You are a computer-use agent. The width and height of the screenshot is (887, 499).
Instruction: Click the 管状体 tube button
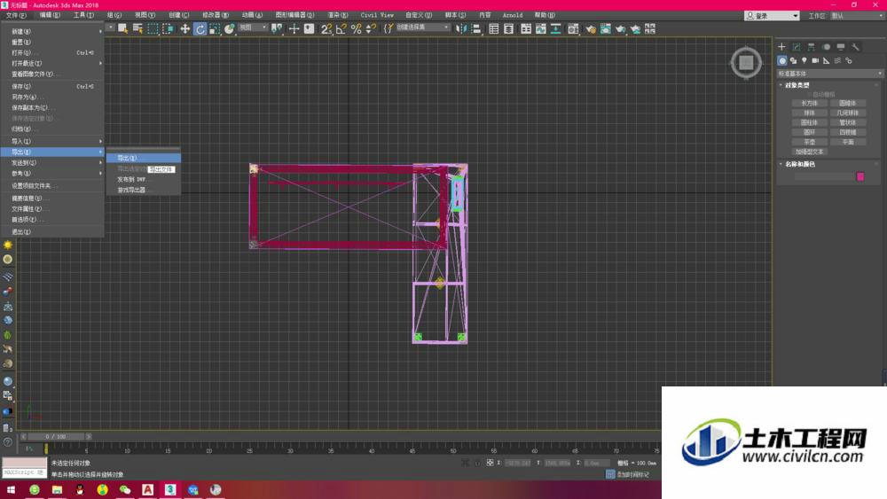click(847, 122)
